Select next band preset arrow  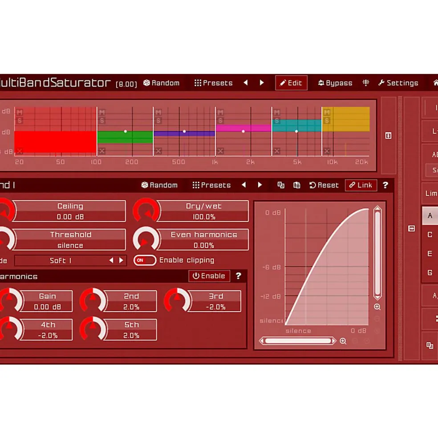coord(260,185)
